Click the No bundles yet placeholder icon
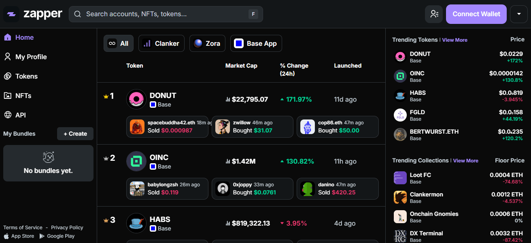This screenshot has height=243, width=531. pos(48,157)
